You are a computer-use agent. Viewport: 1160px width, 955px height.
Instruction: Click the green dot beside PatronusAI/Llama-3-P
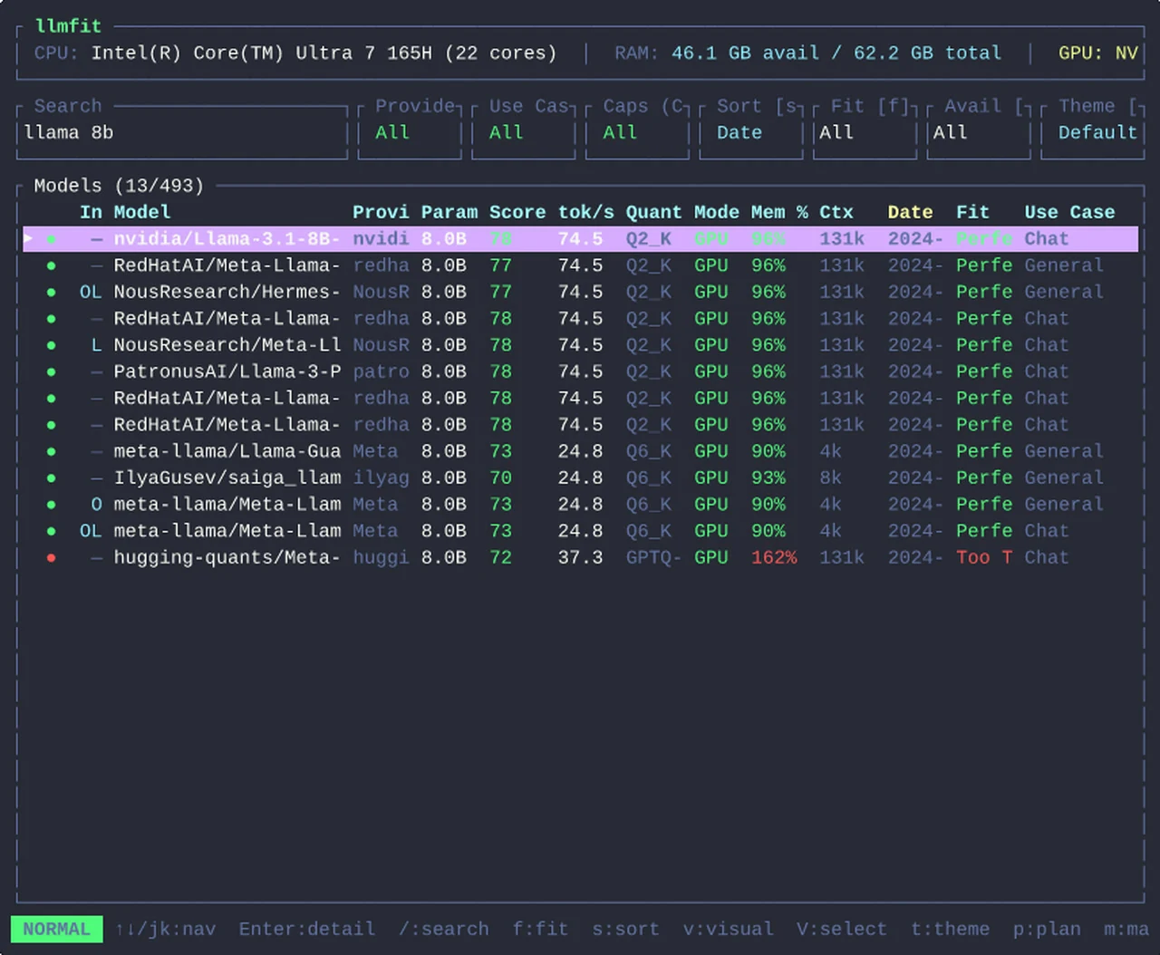[x=52, y=371]
